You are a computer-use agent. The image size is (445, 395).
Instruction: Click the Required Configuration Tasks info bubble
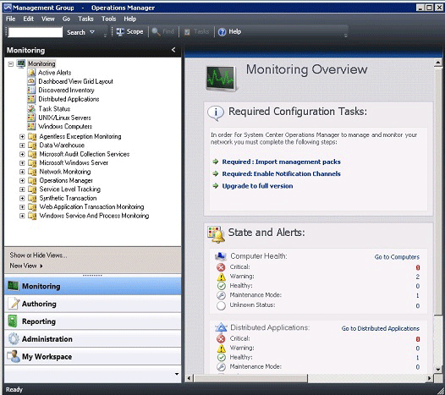coord(216,113)
